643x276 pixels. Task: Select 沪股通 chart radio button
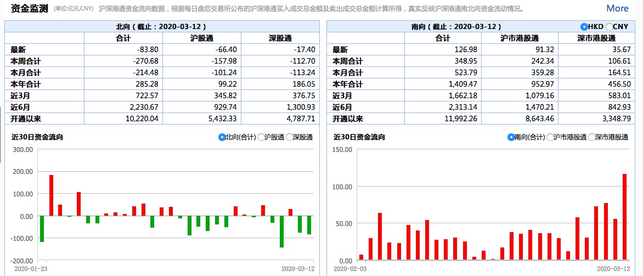pyautogui.click(x=261, y=137)
